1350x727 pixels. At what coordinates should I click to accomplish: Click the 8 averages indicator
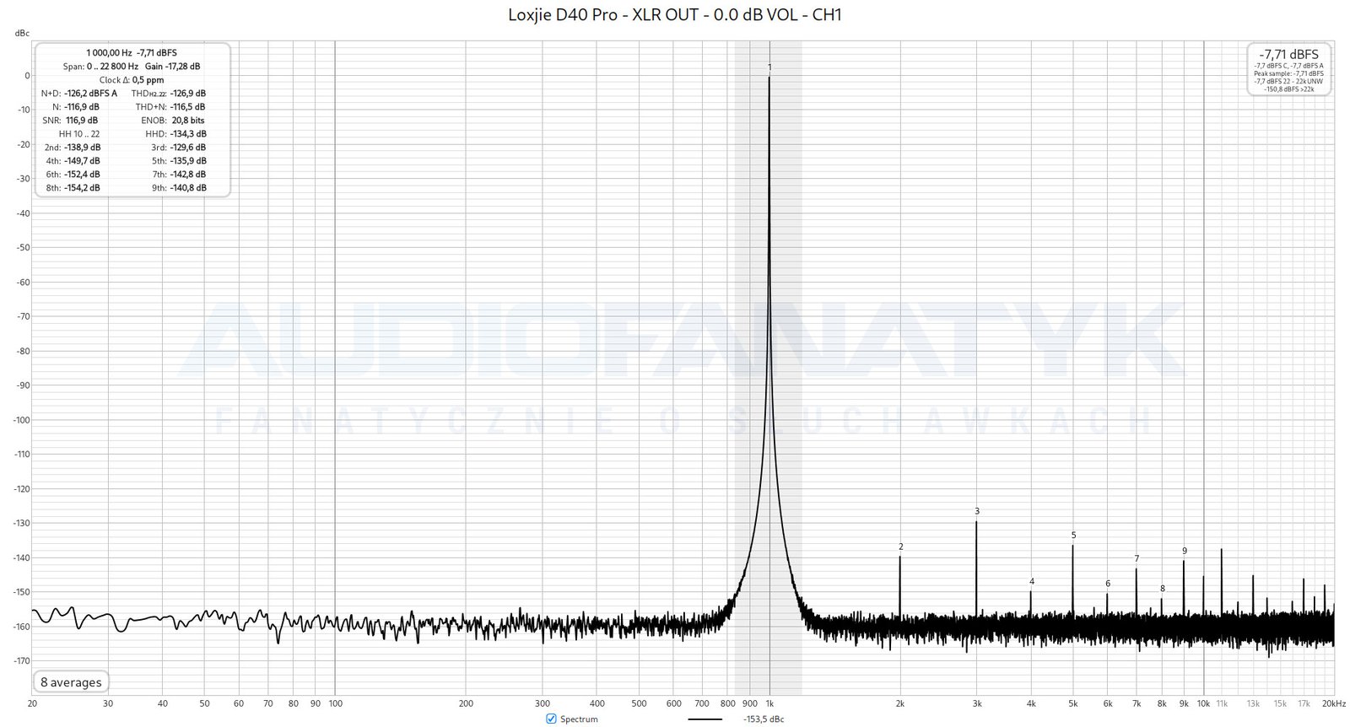[71, 682]
